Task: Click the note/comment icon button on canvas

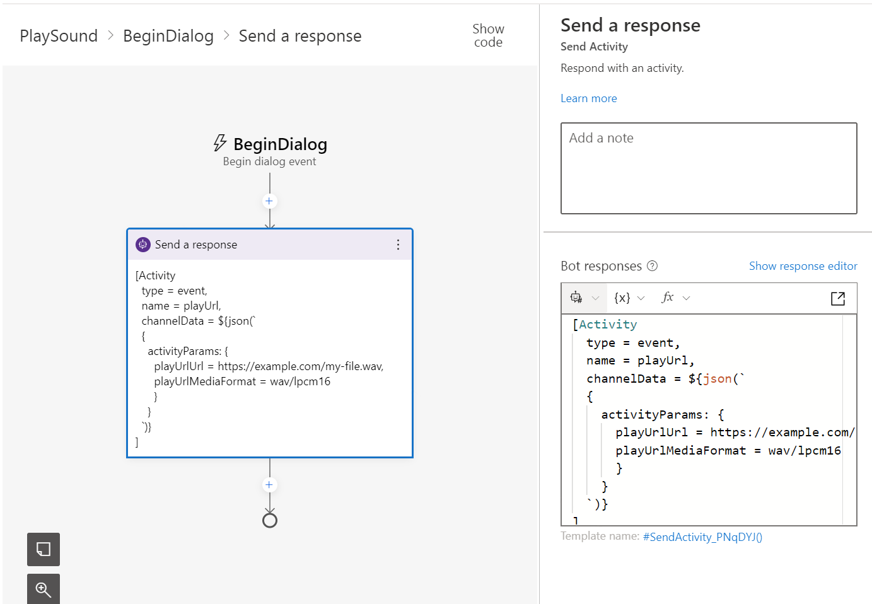Action: click(x=44, y=549)
